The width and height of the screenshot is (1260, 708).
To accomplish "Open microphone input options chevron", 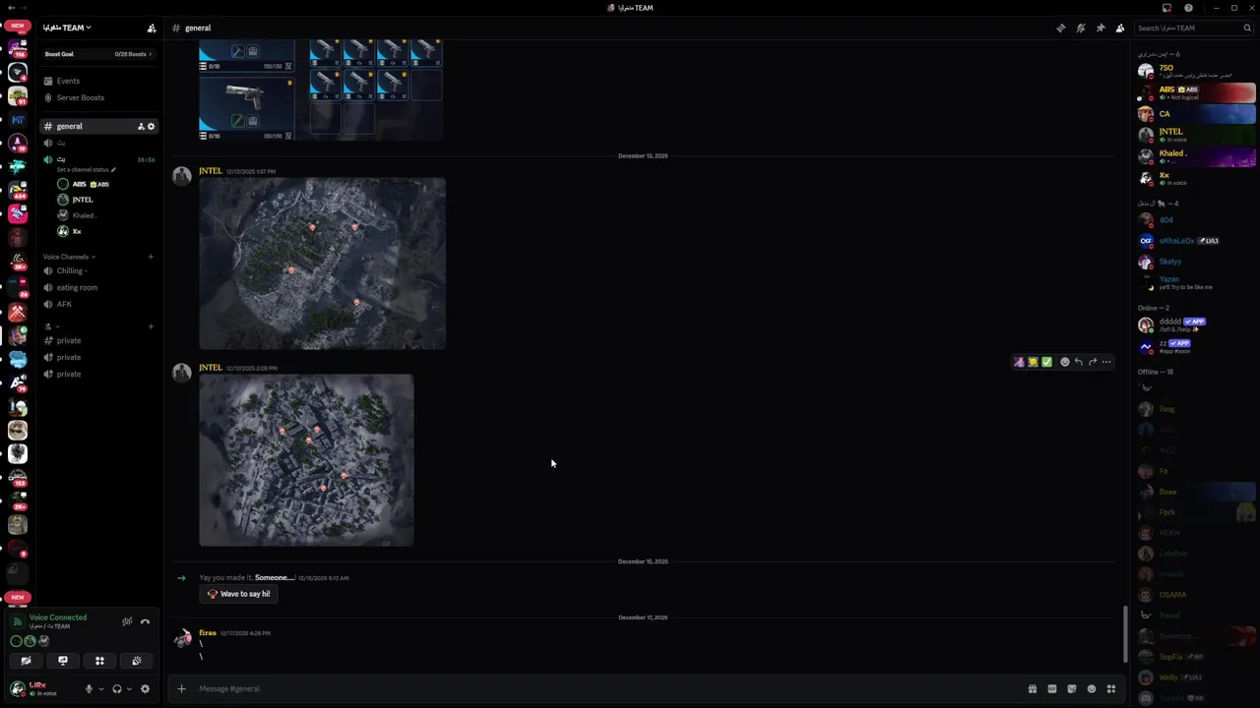I will tap(100, 689).
